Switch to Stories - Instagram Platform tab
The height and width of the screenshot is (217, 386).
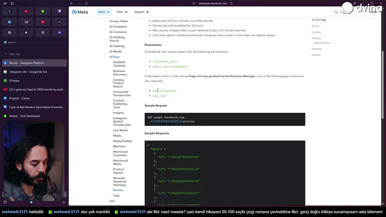pyautogui.click(x=34, y=63)
